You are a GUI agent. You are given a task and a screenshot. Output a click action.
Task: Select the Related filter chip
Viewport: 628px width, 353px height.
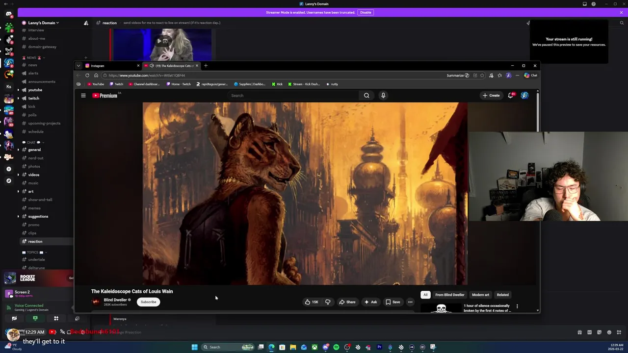(x=503, y=295)
